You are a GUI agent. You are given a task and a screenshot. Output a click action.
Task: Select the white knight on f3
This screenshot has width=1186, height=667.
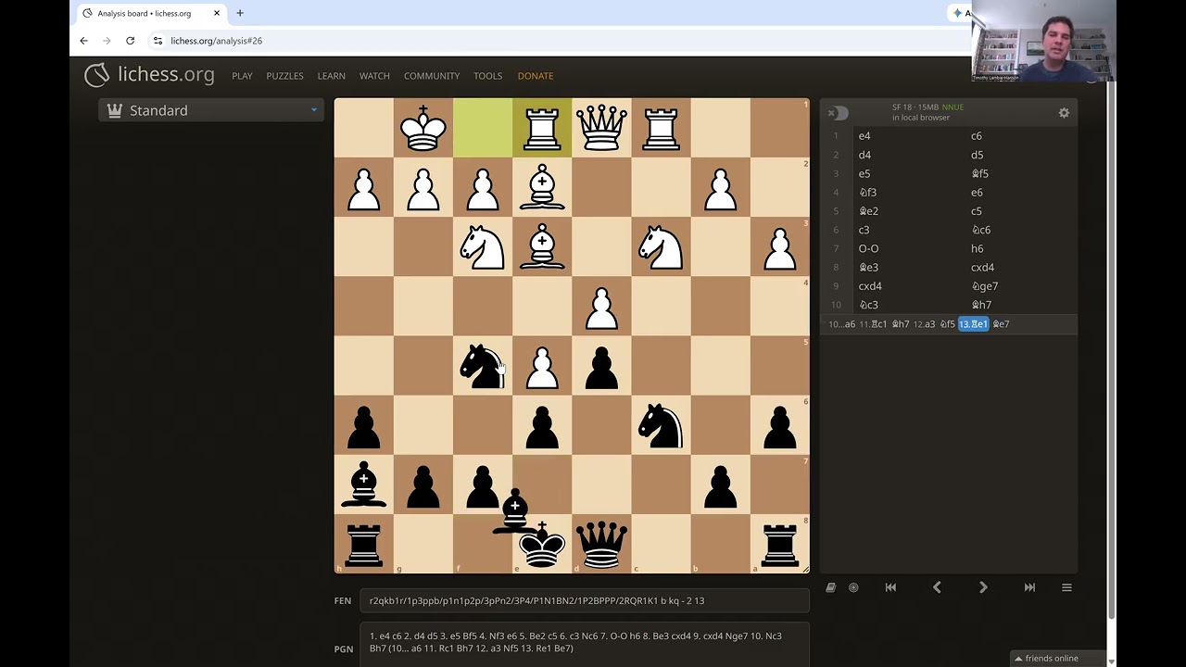coord(483,246)
